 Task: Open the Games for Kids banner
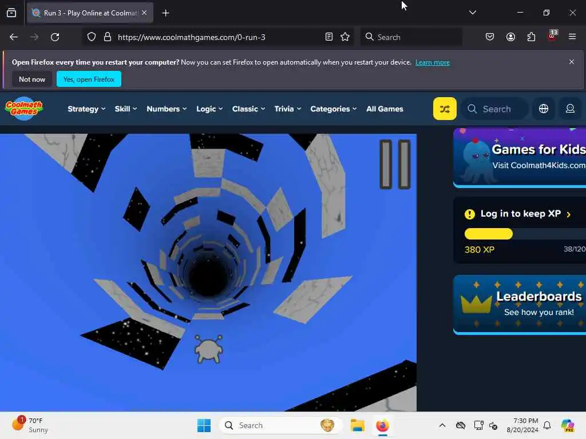click(520, 157)
